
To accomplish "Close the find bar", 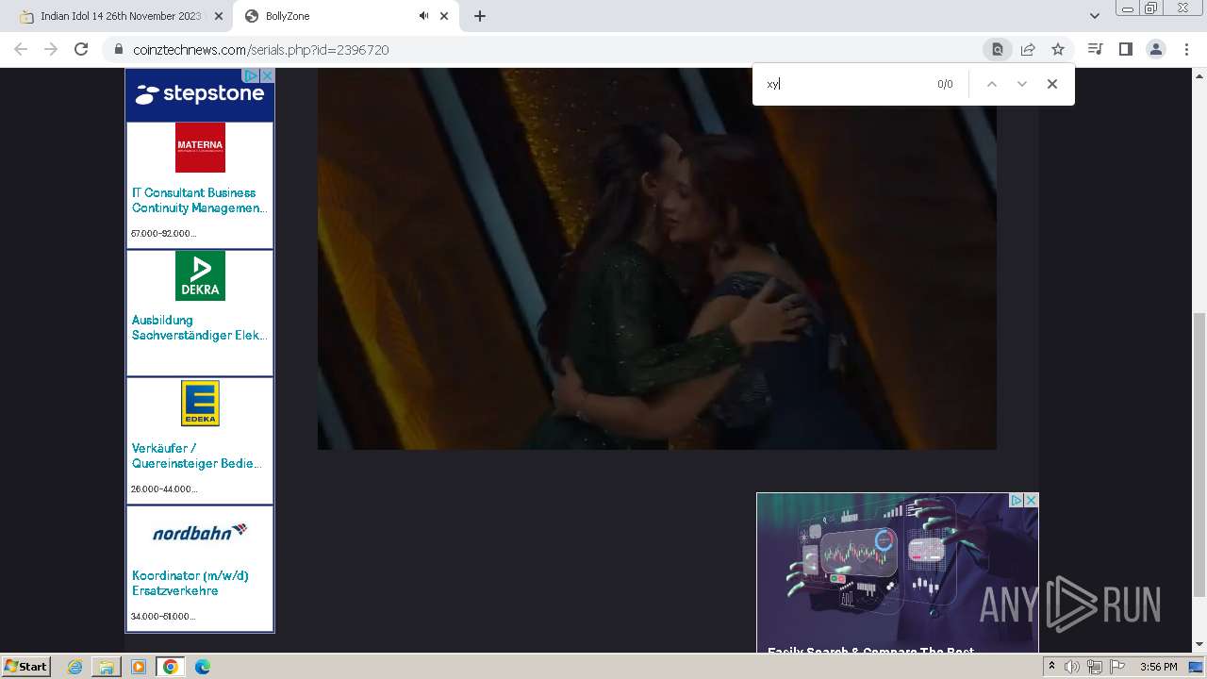I will pyautogui.click(x=1052, y=84).
